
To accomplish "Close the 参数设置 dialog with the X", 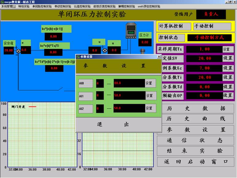I will tap(159, 57).
